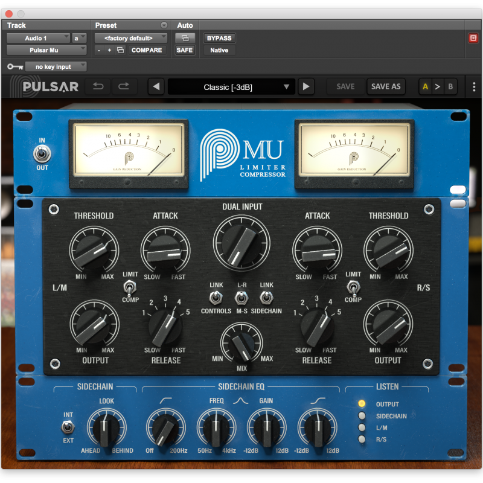Click the L/M ATTACK knob
This screenshot has height=483, width=483.
coord(165,251)
